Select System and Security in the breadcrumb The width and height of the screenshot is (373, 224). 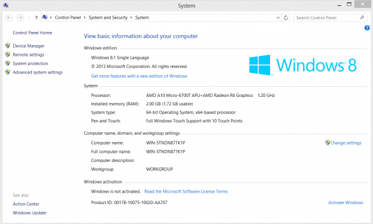click(x=108, y=17)
